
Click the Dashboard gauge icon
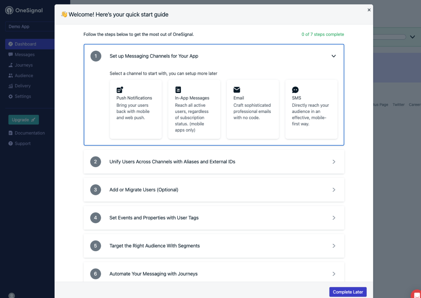click(10, 44)
